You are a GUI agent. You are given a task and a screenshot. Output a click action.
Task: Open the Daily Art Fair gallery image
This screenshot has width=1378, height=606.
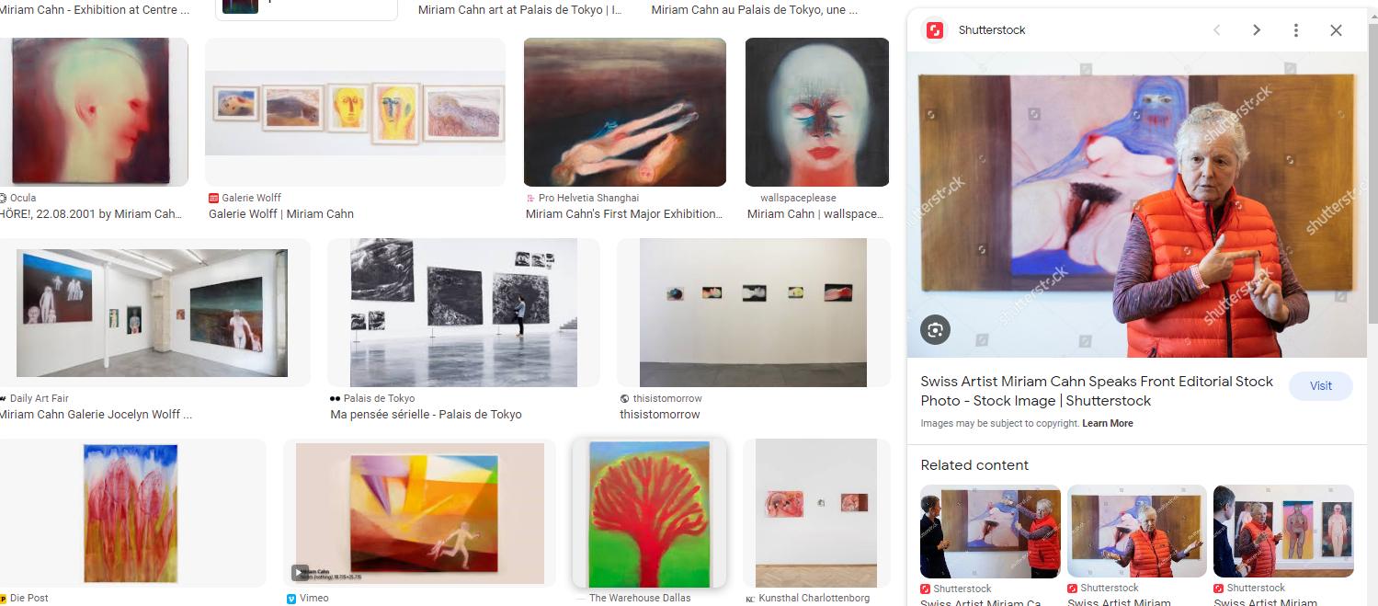point(153,313)
